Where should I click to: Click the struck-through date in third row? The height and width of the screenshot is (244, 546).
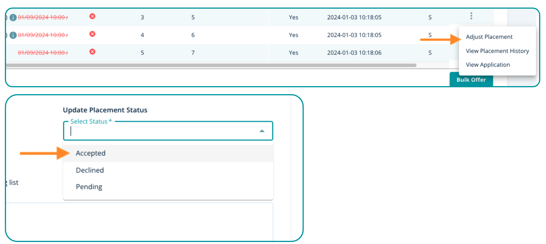click(43, 53)
